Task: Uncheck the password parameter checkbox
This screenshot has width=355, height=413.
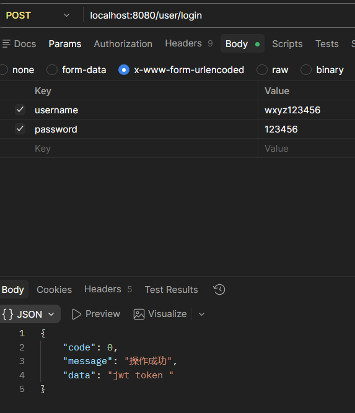Action: pyautogui.click(x=20, y=129)
